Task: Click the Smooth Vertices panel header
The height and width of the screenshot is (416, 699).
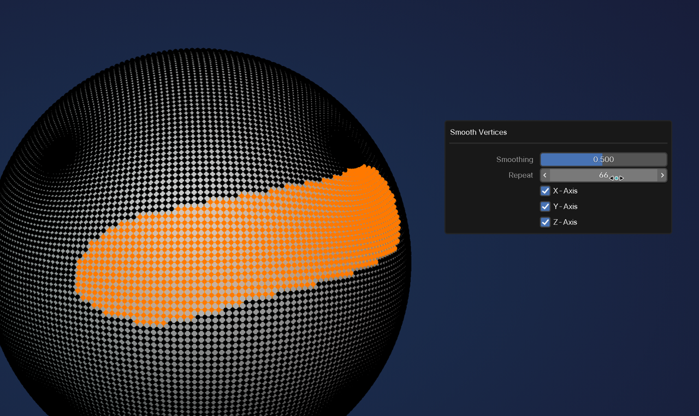Action: (x=478, y=132)
